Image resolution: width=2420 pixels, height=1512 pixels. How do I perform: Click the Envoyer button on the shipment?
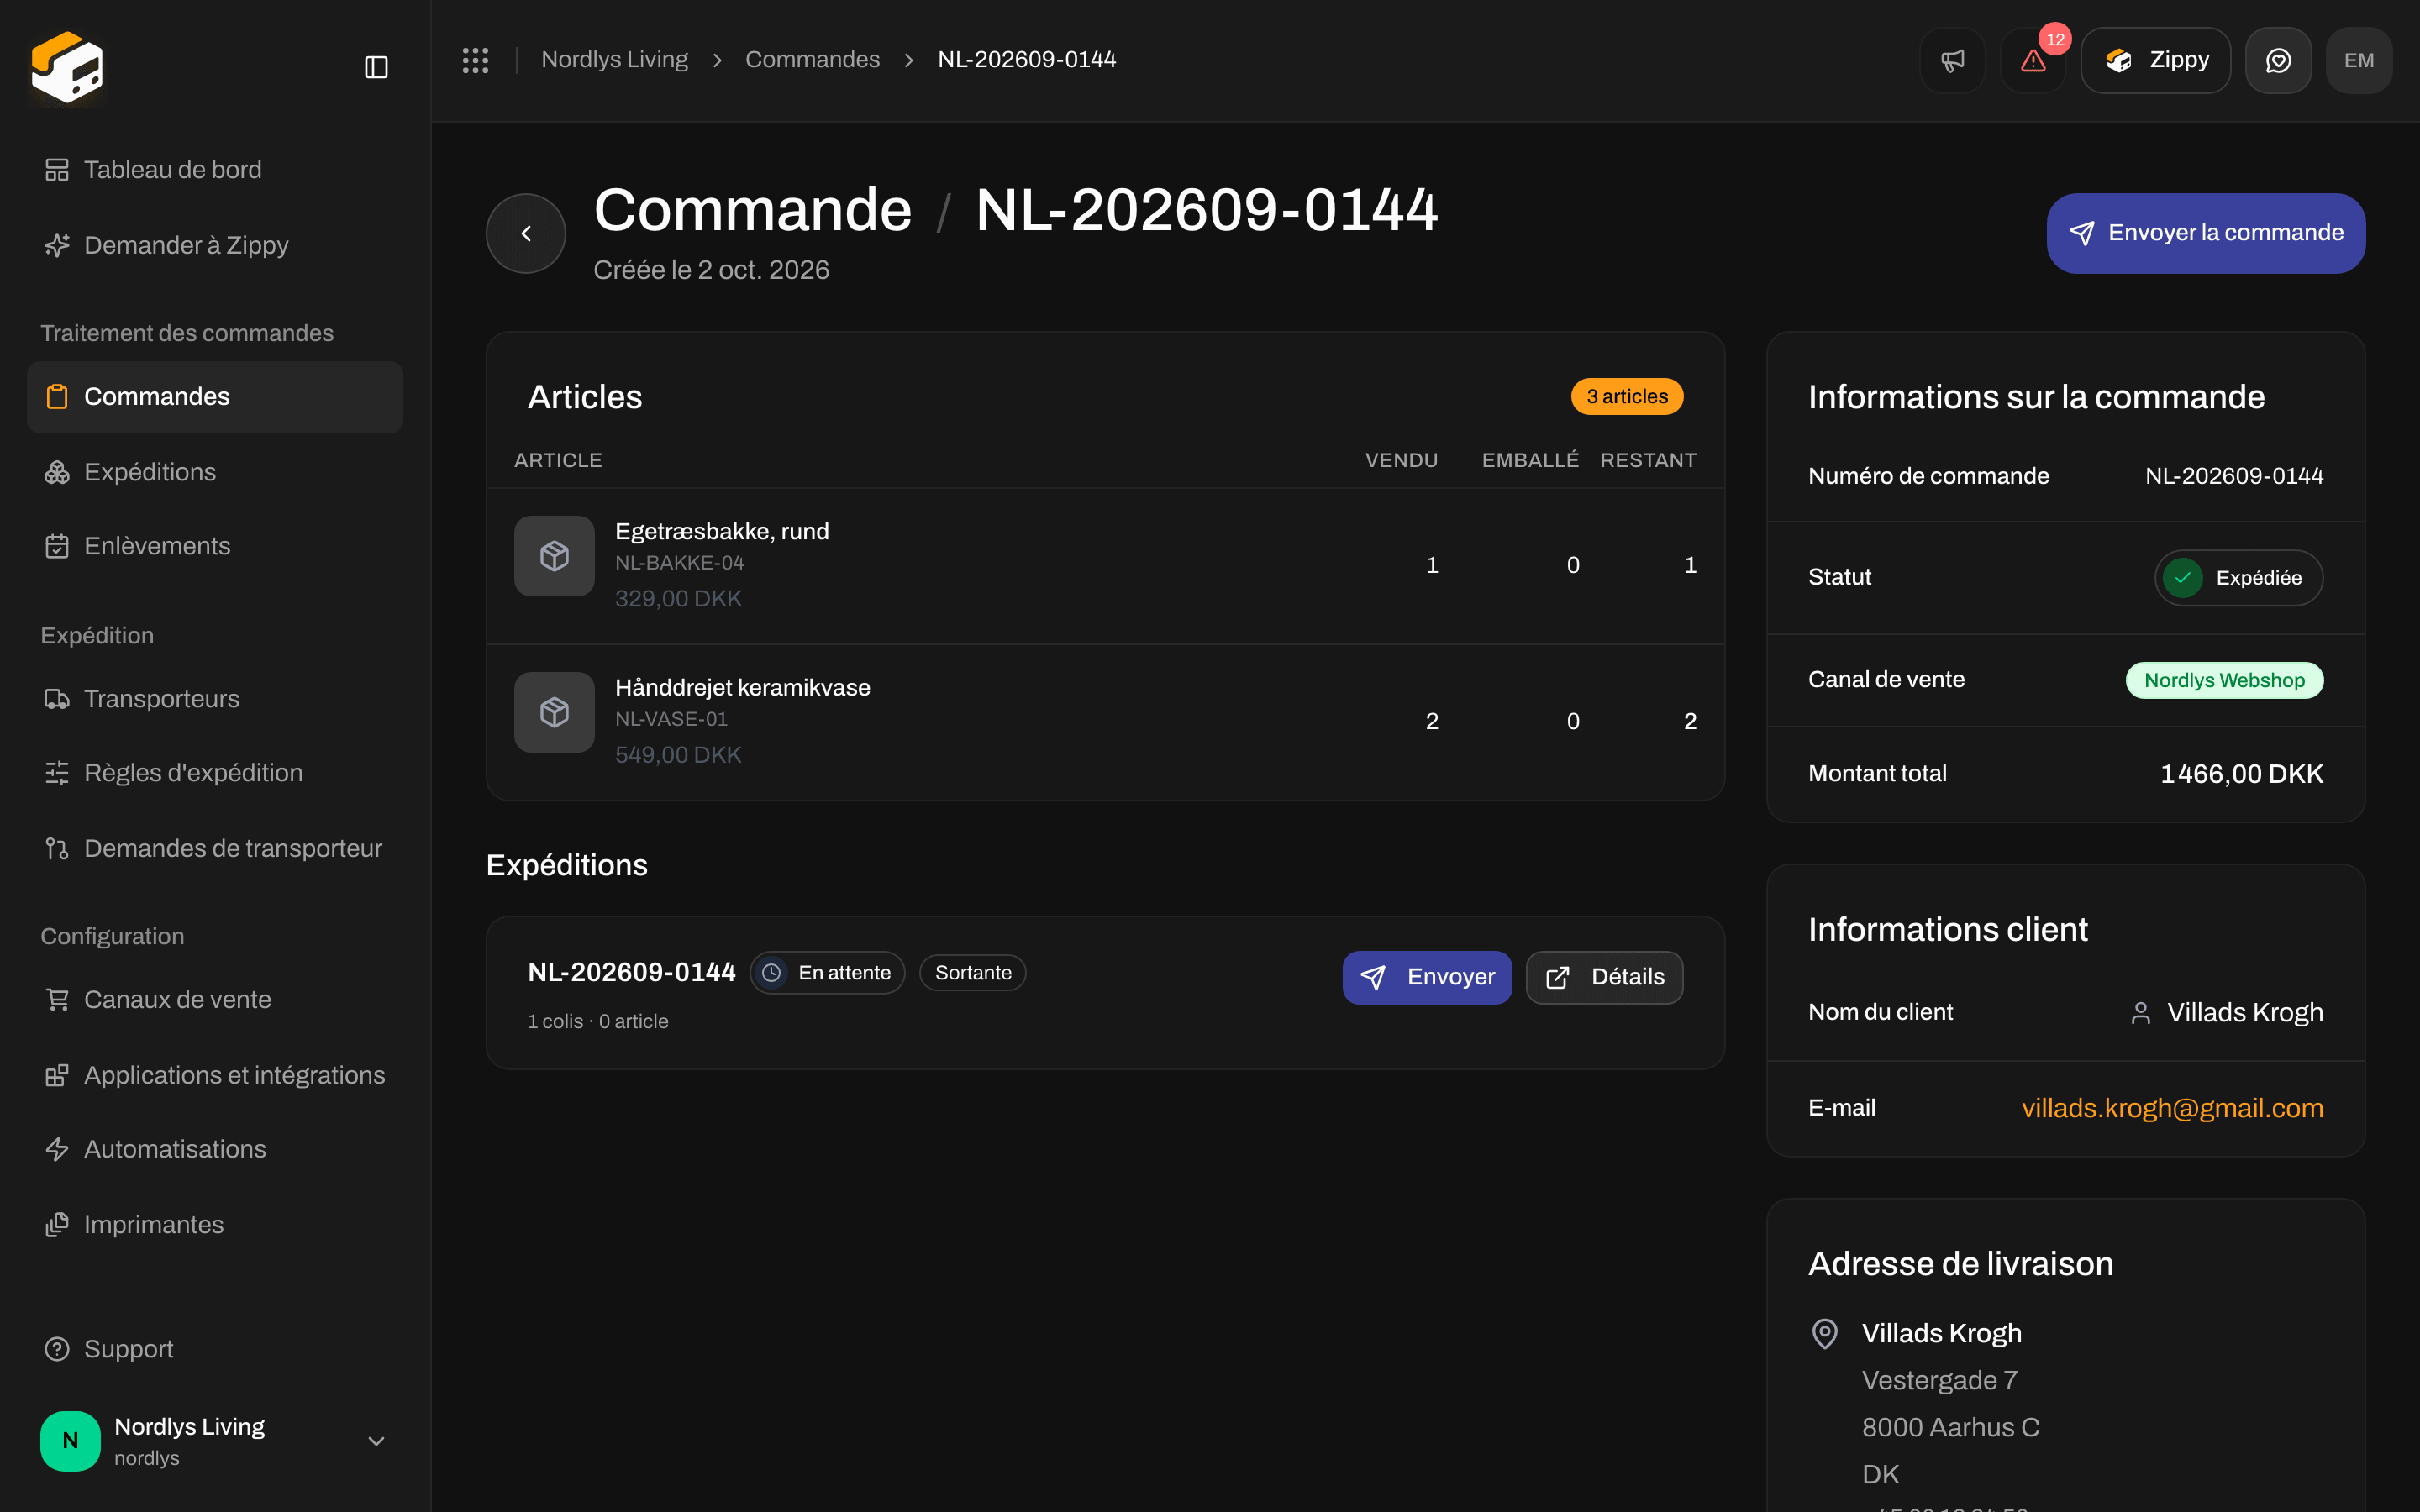coord(1427,977)
